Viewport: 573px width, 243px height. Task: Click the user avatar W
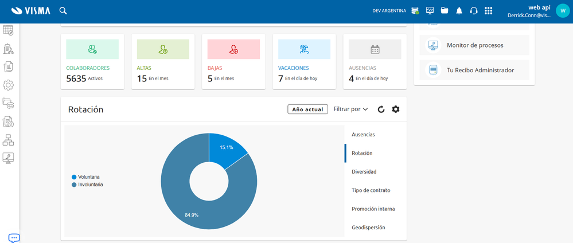563,10
